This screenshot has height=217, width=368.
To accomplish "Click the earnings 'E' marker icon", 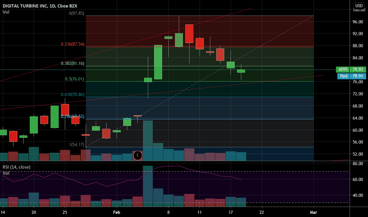I will [x=137, y=155].
